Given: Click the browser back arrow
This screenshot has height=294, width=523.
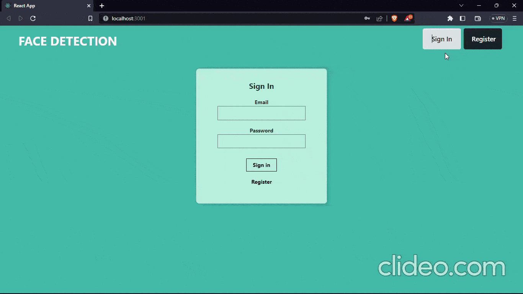Looking at the screenshot, I should (8, 18).
